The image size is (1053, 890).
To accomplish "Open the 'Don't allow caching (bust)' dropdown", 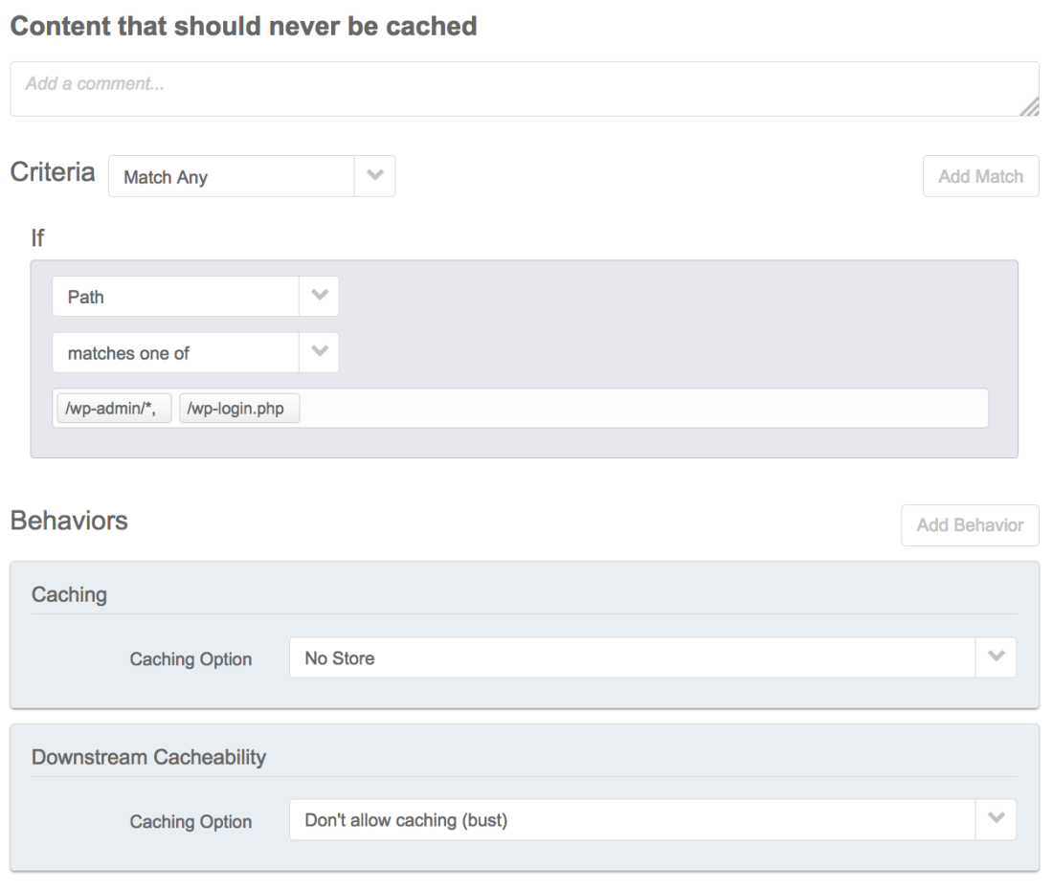I will 632,820.
